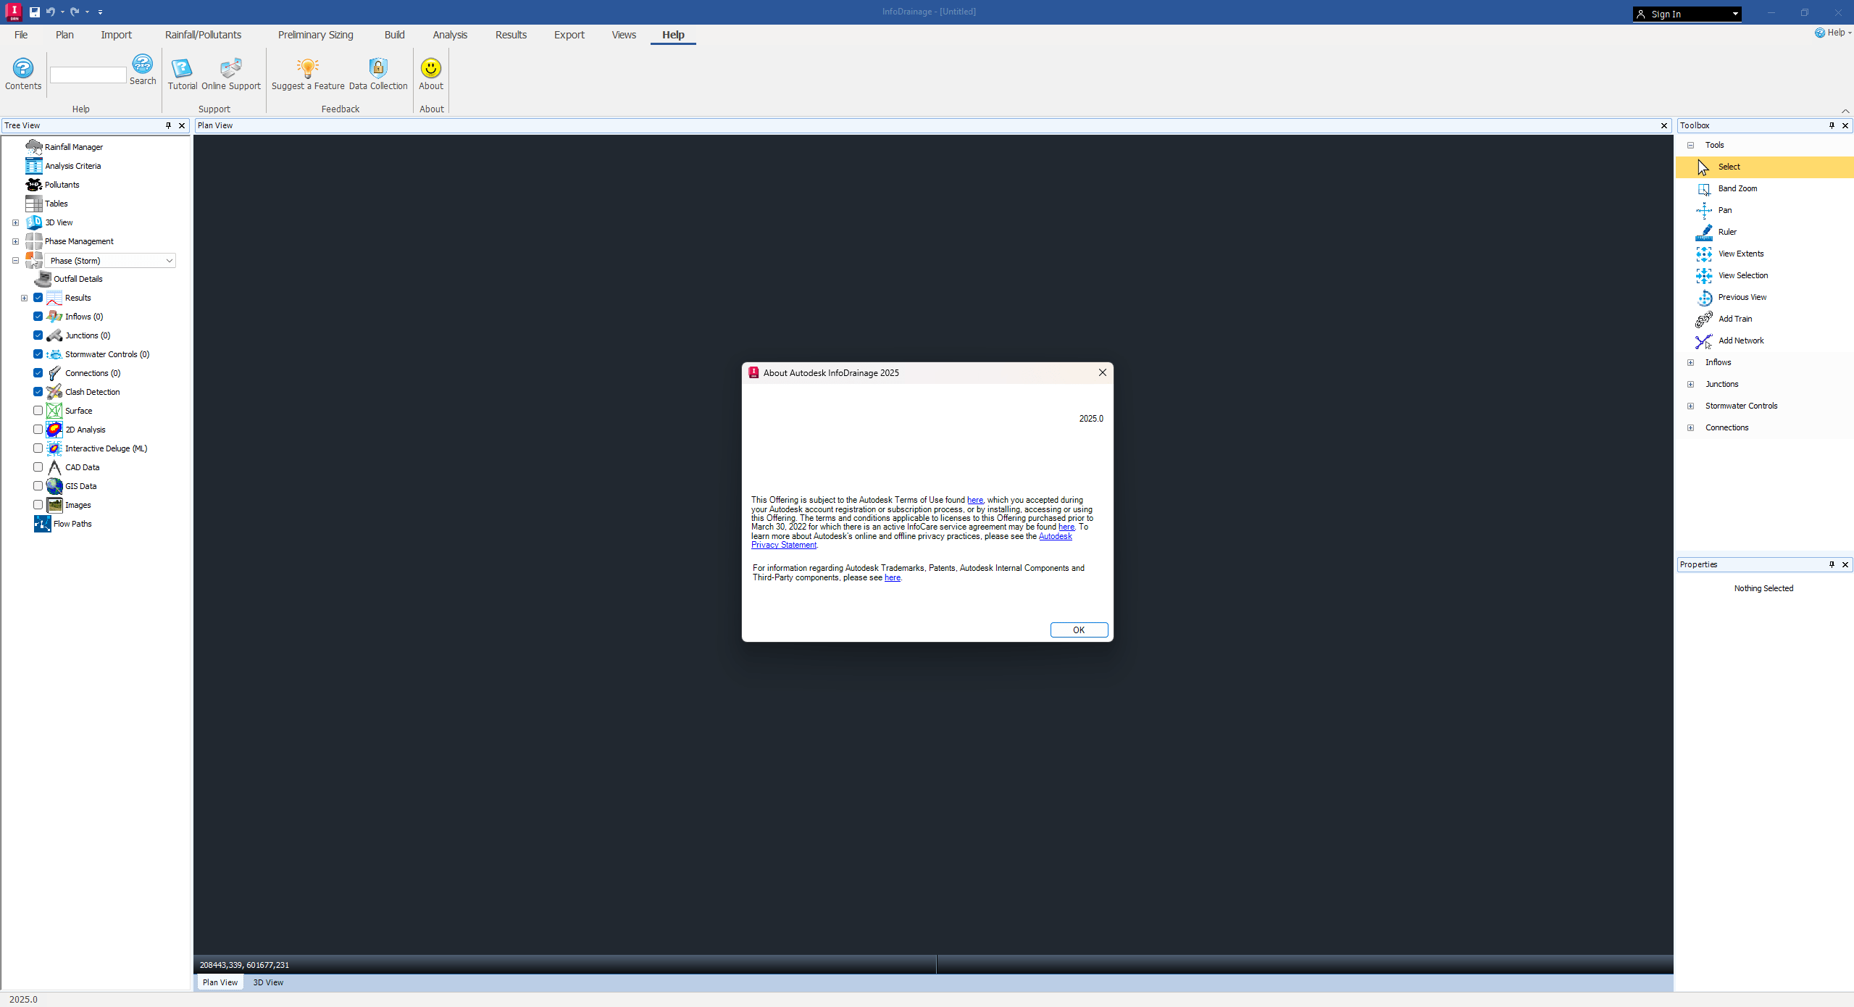The height and width of the screenshot is (1007, 1854).
Task: Choose the Pan tool
Action: pos(1725,210)
